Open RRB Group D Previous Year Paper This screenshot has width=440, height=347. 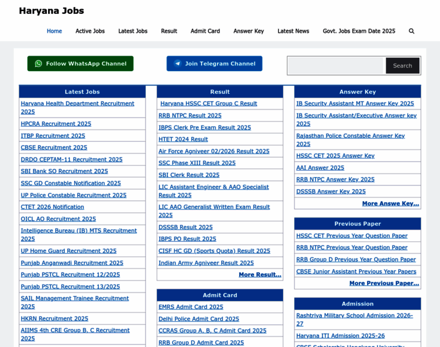(356, 260)
